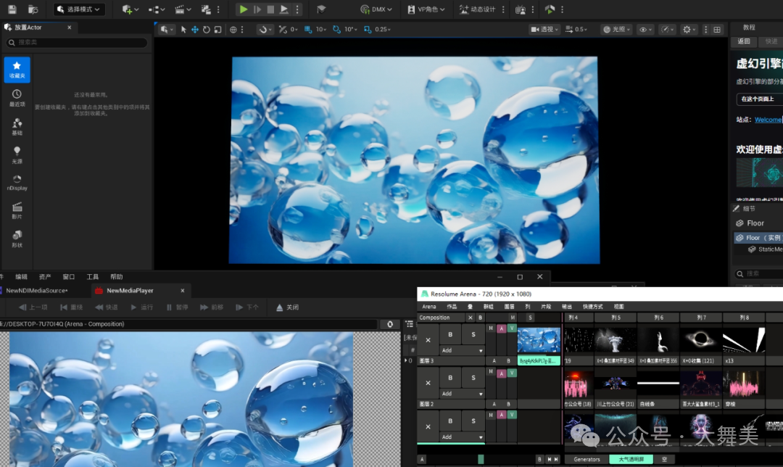The image size is (783, 467).
Task: Open the DMX dropdown in toolbar
Action: 377,9
